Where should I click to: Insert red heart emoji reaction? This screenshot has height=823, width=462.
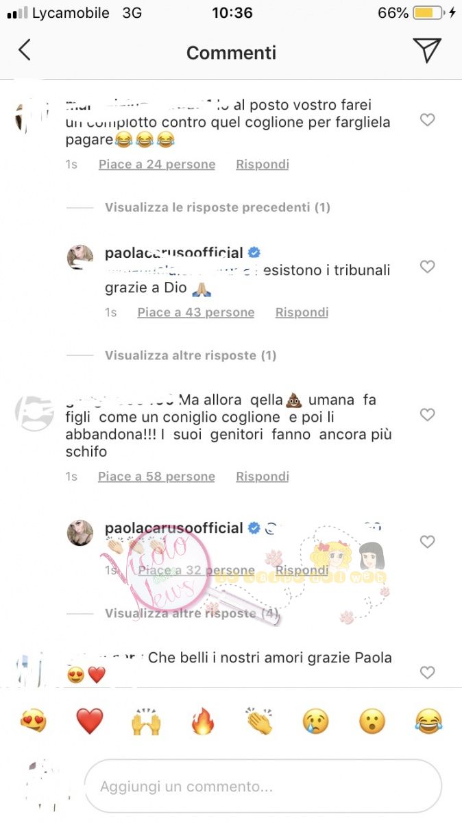point(89,721)
